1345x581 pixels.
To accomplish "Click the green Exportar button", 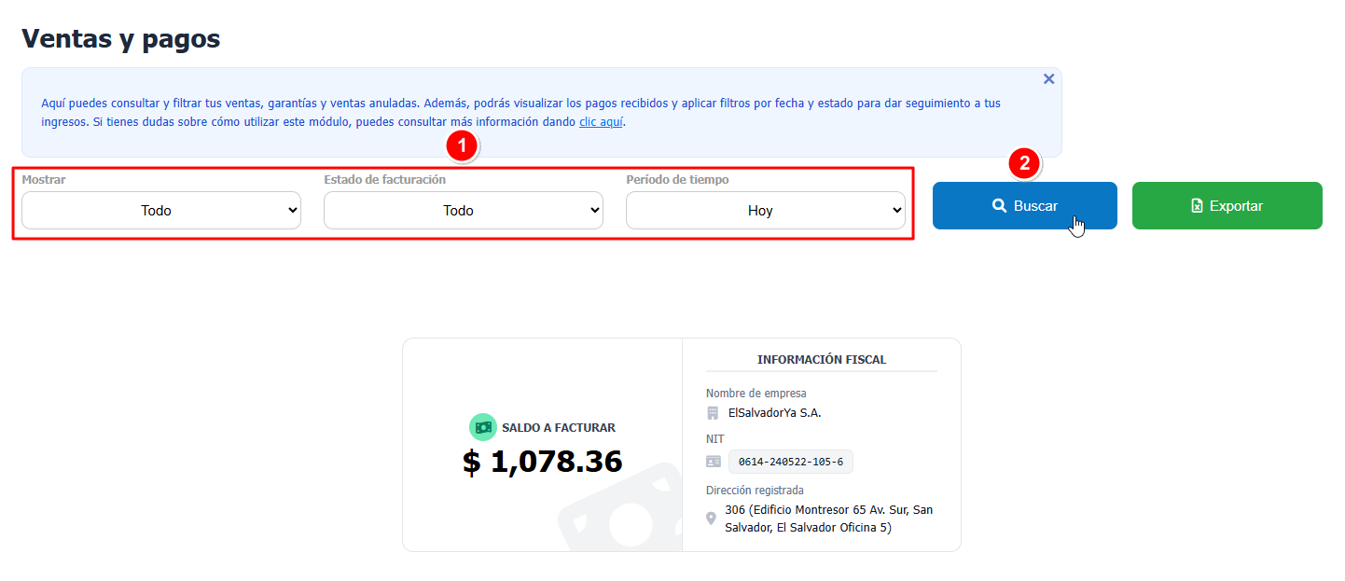I will 1227,205.
